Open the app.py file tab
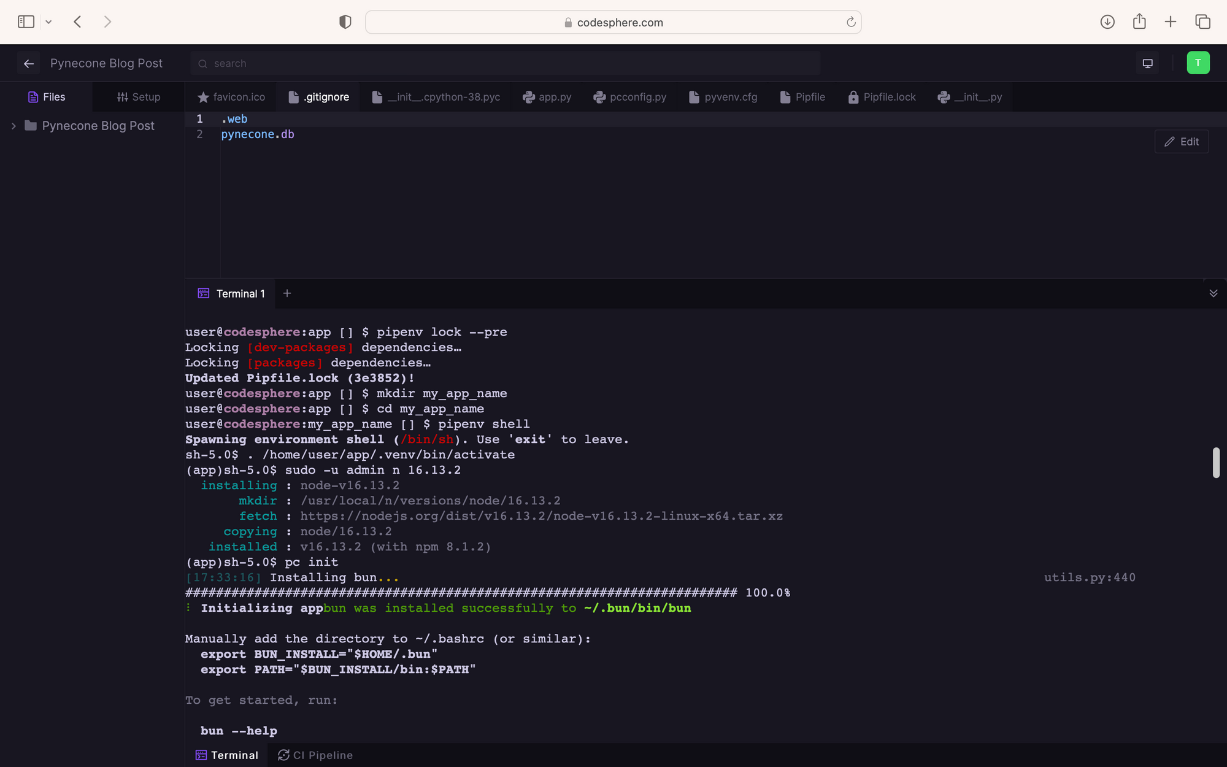Screen dimensions: 1227x767 (x=547, y=97)
